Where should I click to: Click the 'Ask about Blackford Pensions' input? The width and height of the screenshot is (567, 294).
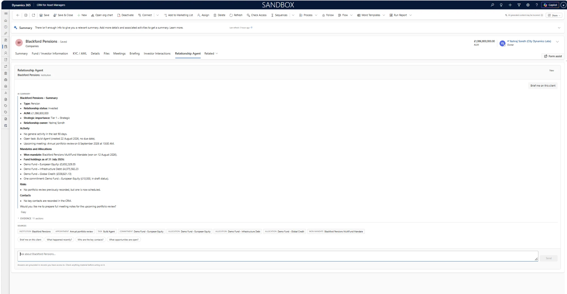(278, 256)
